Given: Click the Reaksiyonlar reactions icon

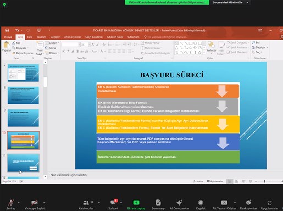Looking at the screenshot, I should coord(248,203).
